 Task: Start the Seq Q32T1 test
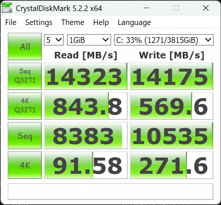[x=25, y=76]
